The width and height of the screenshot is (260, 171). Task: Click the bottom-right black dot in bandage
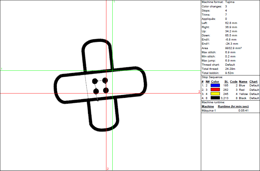[105, 90]
